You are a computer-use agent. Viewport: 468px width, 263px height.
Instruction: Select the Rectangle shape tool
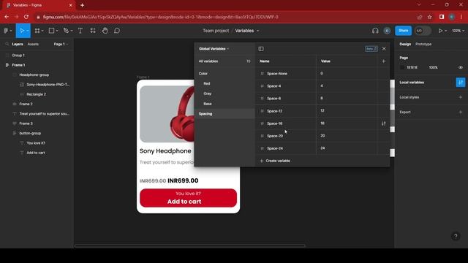[51, 31]
